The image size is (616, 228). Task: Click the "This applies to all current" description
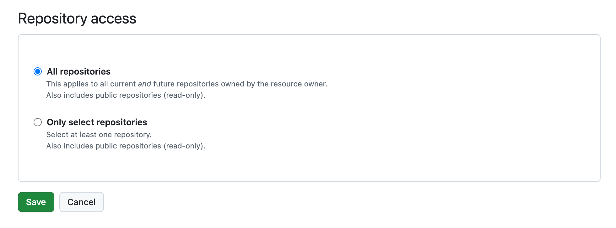pyautogui.click(x=91, y=84)
